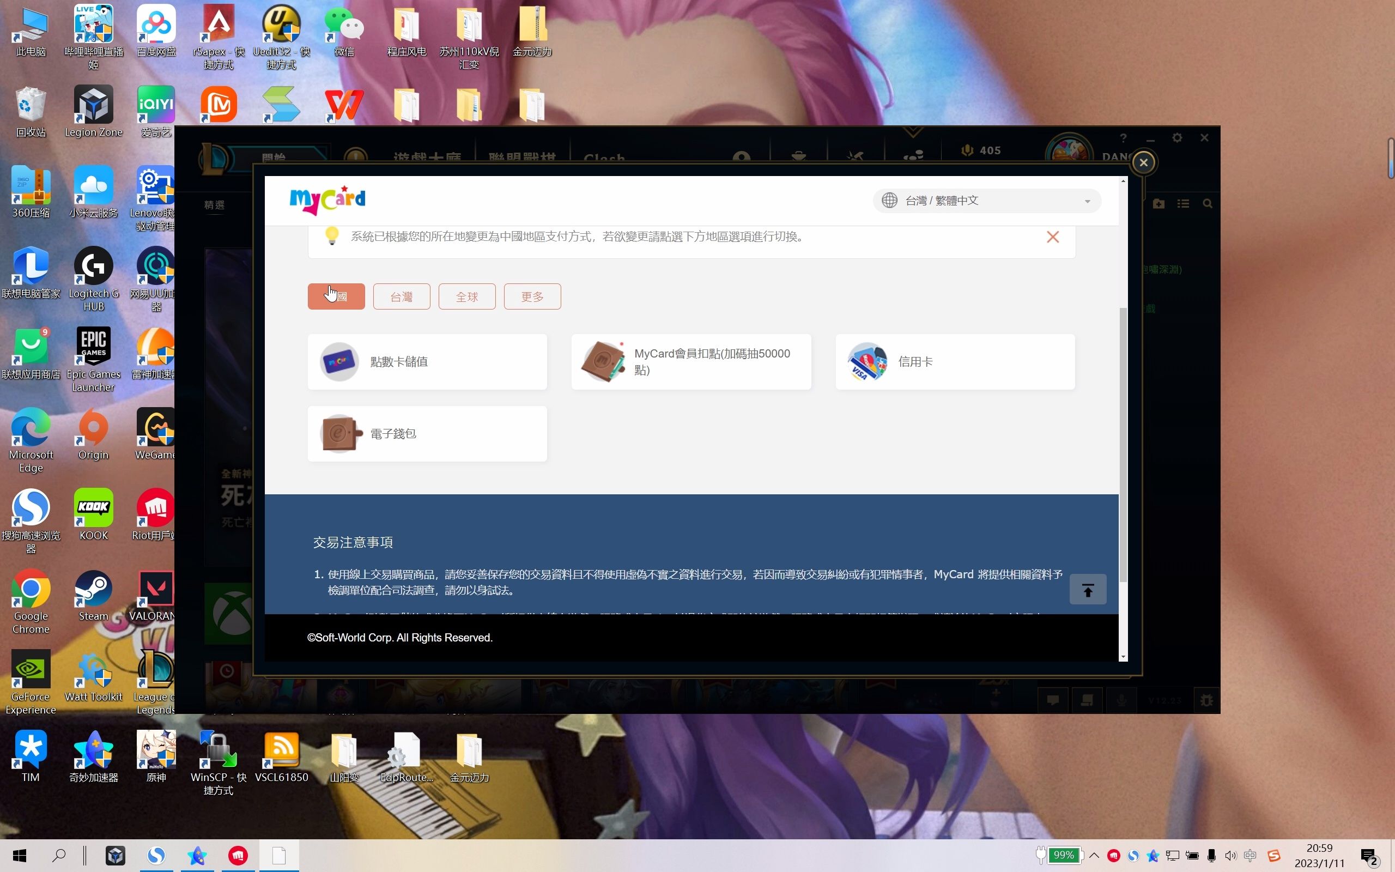Viewport: 1395px width, 872px height.
Task: Launch Logitech G HUB icon
Action: tap(93, 280)
